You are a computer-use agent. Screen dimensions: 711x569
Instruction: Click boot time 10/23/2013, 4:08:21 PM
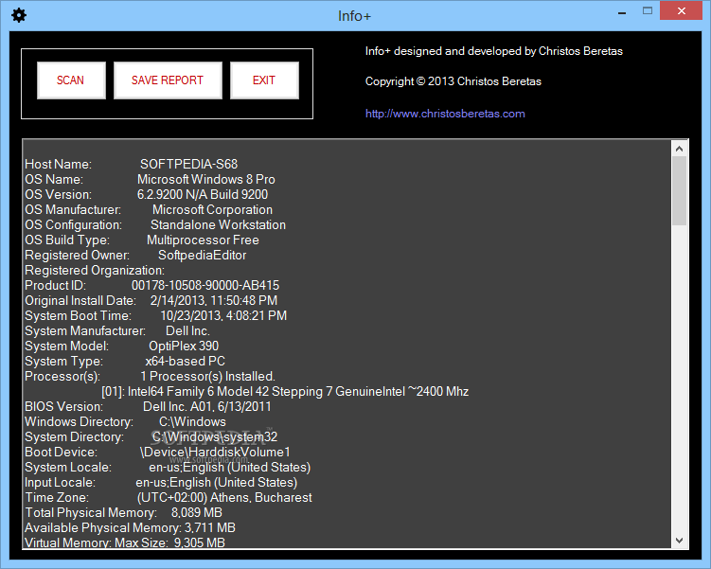pyautogui.click(x=223, y=316)
